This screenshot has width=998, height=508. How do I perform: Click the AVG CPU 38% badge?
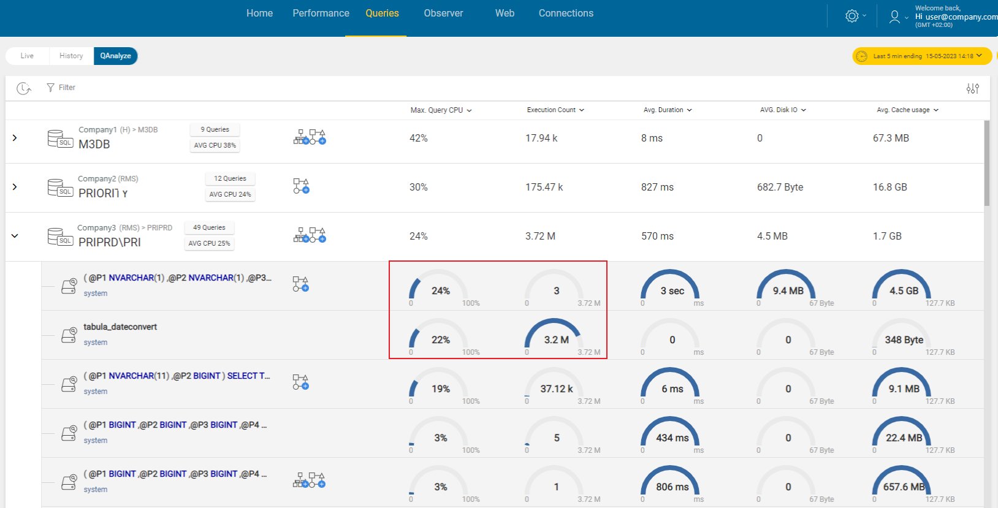(x=215, y=145)
